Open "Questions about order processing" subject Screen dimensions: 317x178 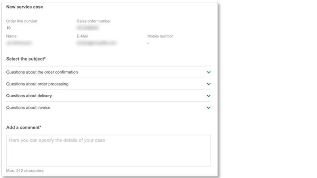click(37, 84)
